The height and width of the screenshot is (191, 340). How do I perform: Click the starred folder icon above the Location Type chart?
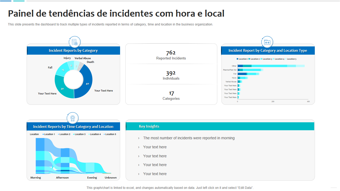267,42
